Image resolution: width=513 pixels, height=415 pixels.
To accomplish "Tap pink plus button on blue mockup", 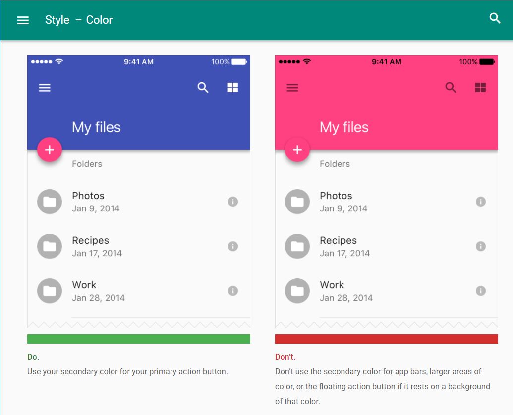I will [x=50, y=150].
